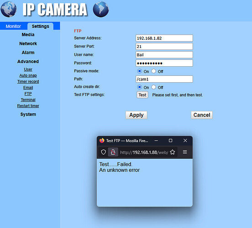Open the Timer record link

click(28, 82)
